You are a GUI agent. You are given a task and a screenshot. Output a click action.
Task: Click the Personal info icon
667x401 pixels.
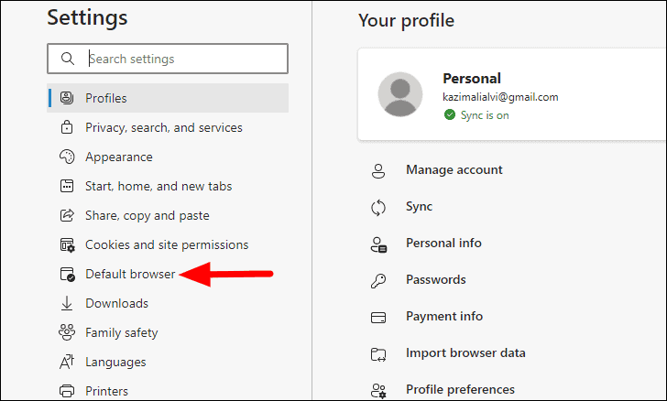378,245
